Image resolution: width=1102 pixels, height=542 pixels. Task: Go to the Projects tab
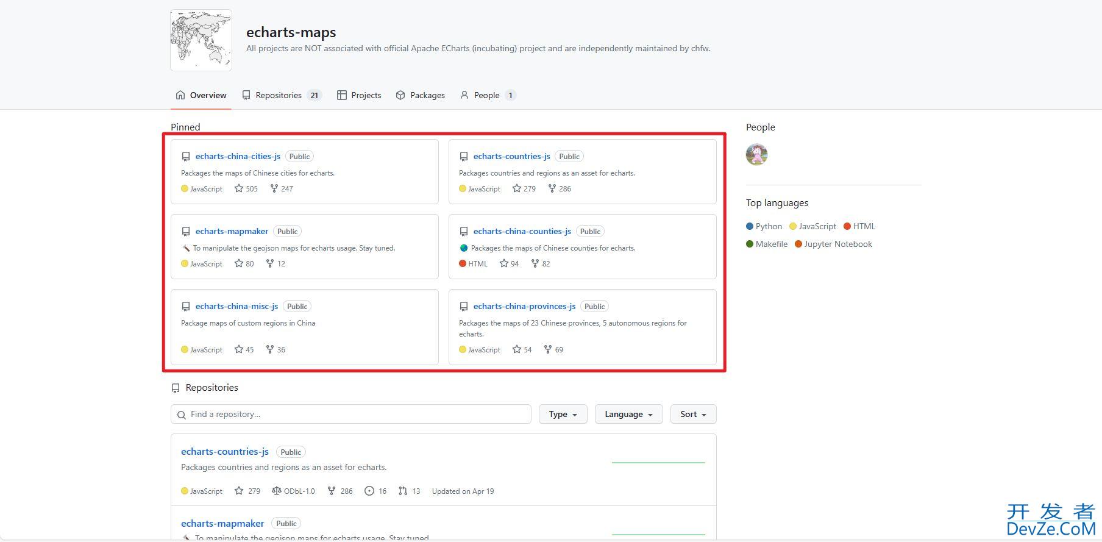click(x=359, y=95)
